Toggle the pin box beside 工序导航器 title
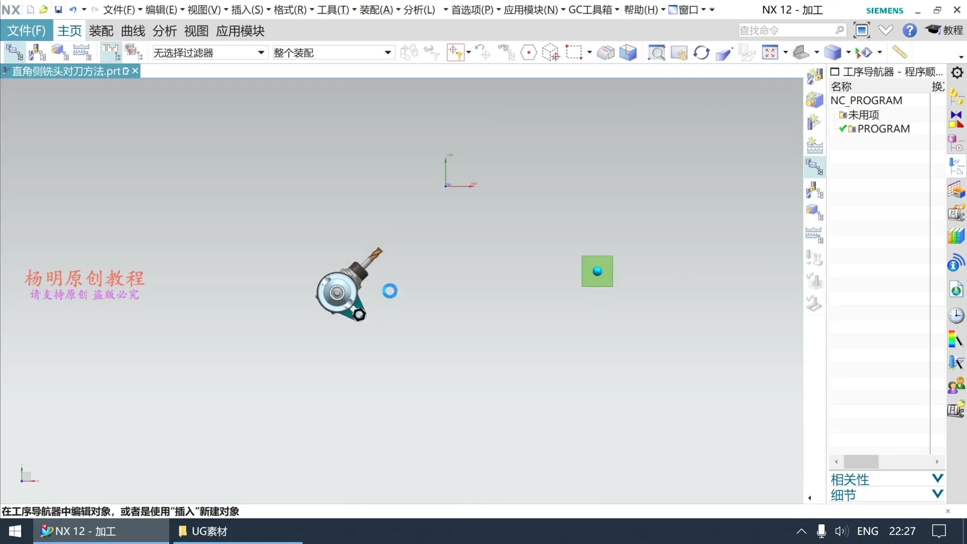967x544 pixels. pos(835,72)
